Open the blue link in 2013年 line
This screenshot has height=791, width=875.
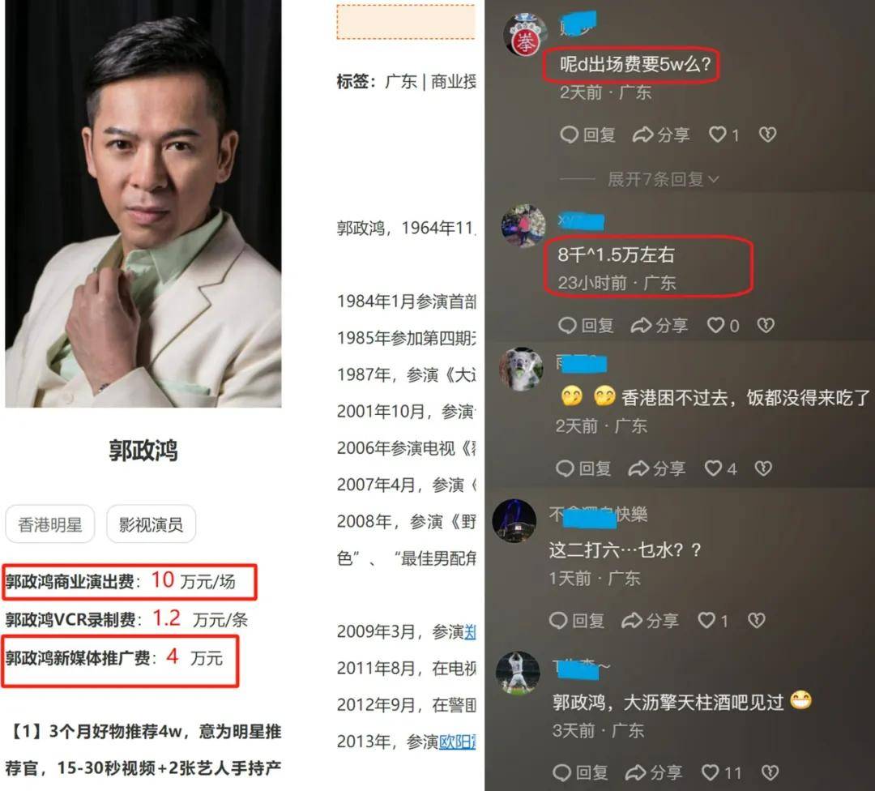457,742
